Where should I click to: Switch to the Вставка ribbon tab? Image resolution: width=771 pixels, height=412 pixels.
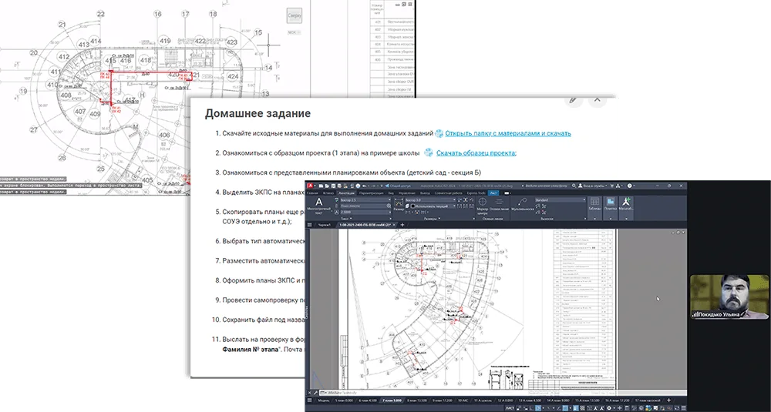point(328,193)
